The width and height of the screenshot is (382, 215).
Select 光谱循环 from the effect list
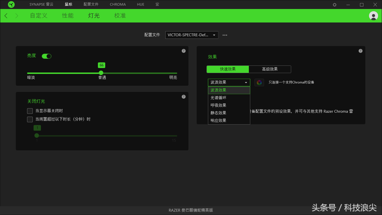coord(219,98)
